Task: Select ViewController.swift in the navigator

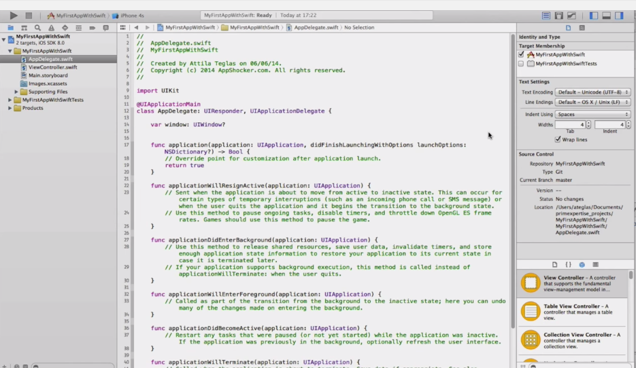Action: click(52, 67)
